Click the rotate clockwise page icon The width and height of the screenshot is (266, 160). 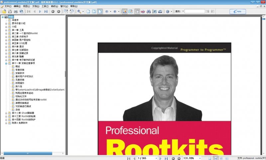(66, 12)
